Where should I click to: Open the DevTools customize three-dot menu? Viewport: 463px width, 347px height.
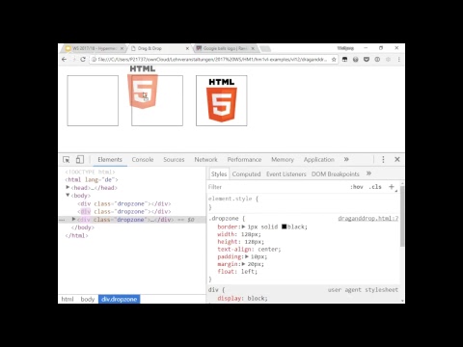coord(383,159)
